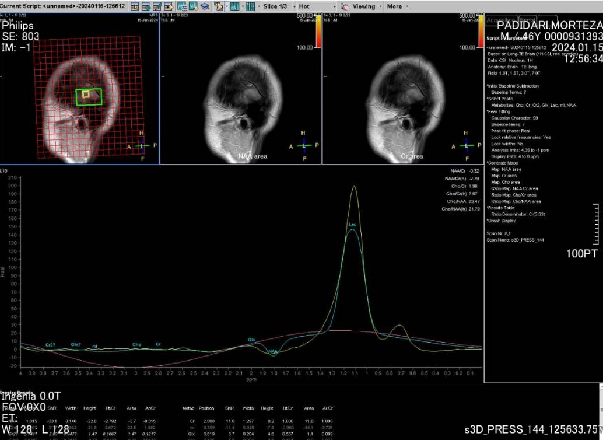Click the Lac peak label in the spectrum

[x=352, y=224]
